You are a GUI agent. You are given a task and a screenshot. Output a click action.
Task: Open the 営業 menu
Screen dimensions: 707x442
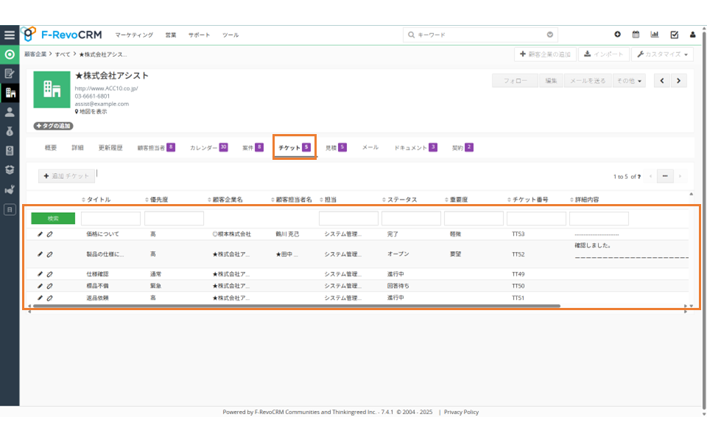[x=170, y=35]
